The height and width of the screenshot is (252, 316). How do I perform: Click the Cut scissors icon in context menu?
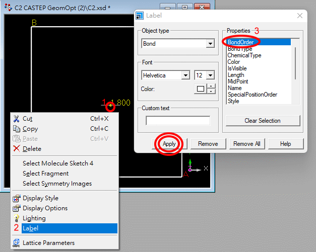coord(16,119)
